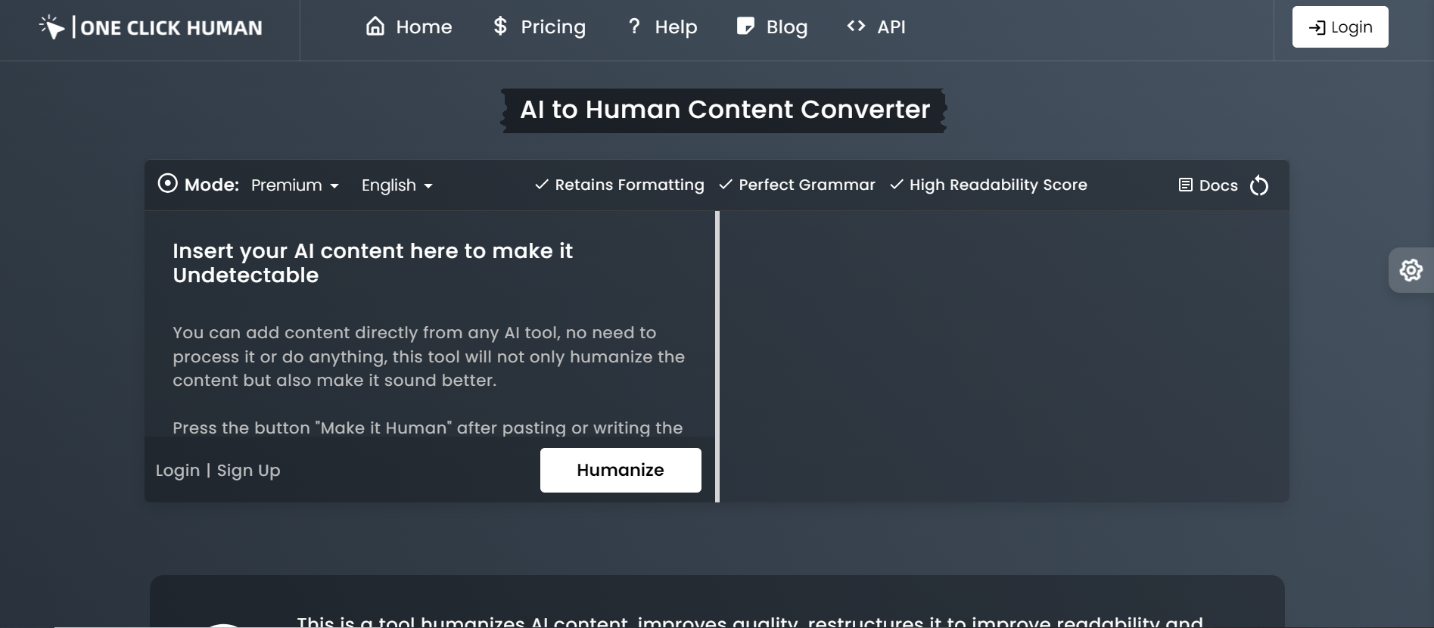Click the "Mode:" label text
Image resolution: width=1434 pixels, height=628 pixels.
point(212,185)
